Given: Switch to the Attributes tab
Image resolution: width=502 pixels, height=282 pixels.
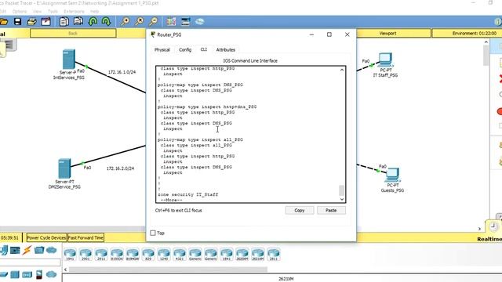Looking at the screenshot, I should (226, 49).
